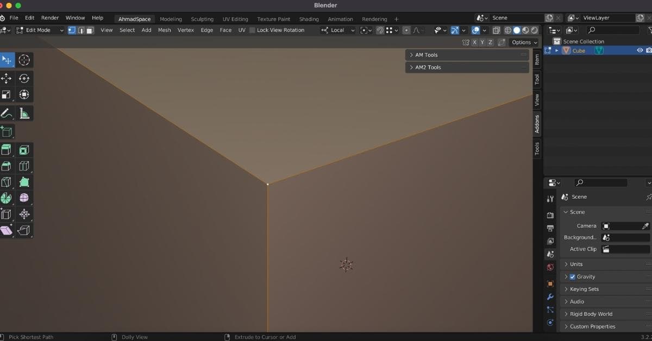Open the Mesh menu

point(164,30)
